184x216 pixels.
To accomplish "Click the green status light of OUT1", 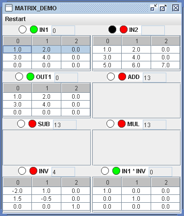I will (30, 77).
